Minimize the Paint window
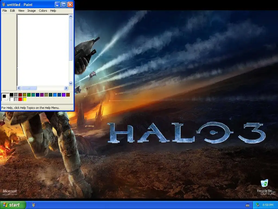Viewport: 278px width, 209px height. (x=58, y=4)
